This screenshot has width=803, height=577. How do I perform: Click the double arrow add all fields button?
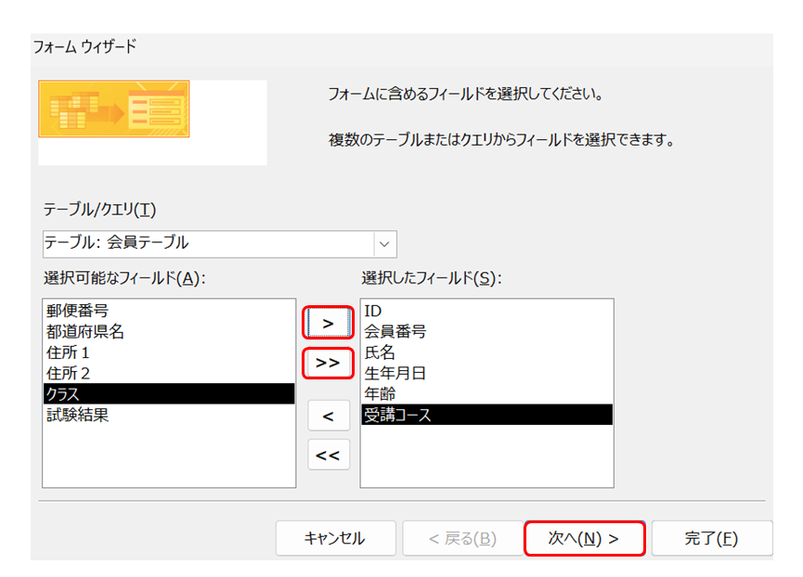(x=329, y=363)
